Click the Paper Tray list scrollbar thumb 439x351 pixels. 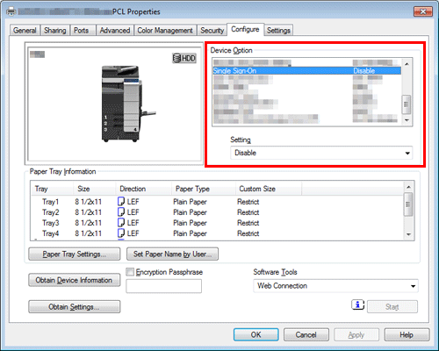(408, 204)
